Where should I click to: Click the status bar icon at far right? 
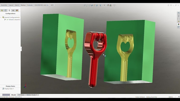[179, 97]
